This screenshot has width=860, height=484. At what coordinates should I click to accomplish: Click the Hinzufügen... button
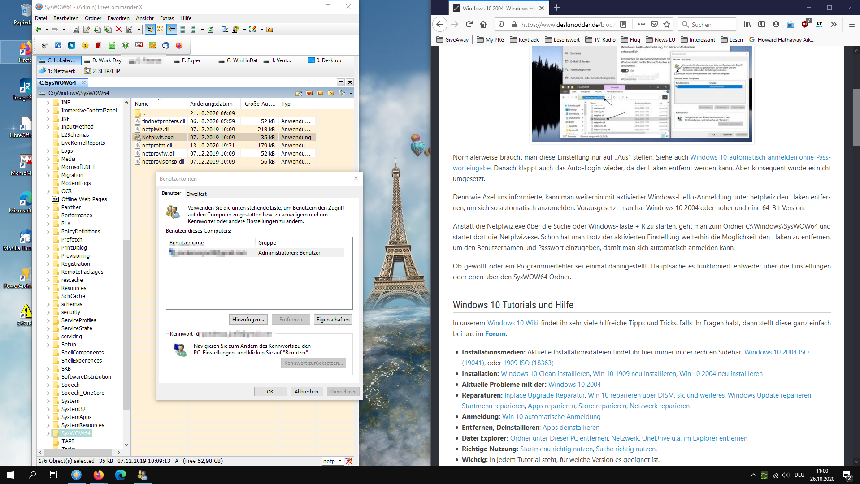[x=248, y=320]
